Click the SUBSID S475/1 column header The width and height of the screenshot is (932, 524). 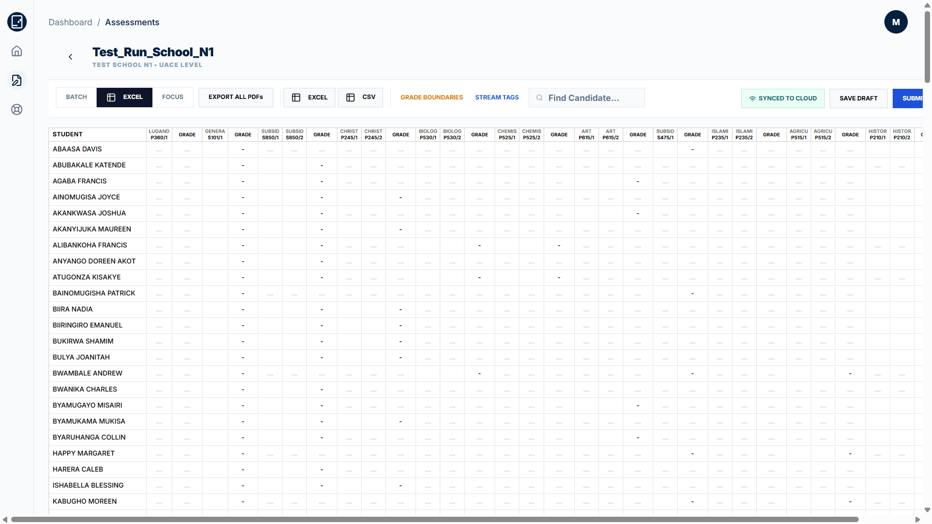(x=666, y=134)
